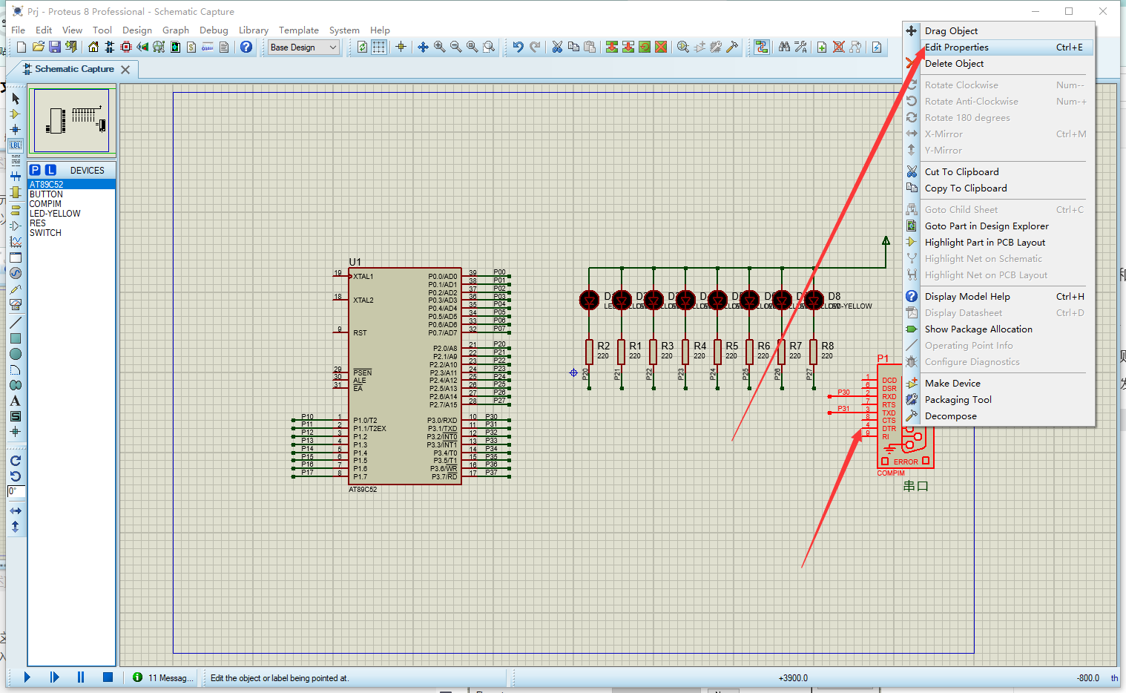Viewport: 1126px width, 693px height.
Task: Choose the Selection arrow tool in sidebar
Action: coord(16,98)
